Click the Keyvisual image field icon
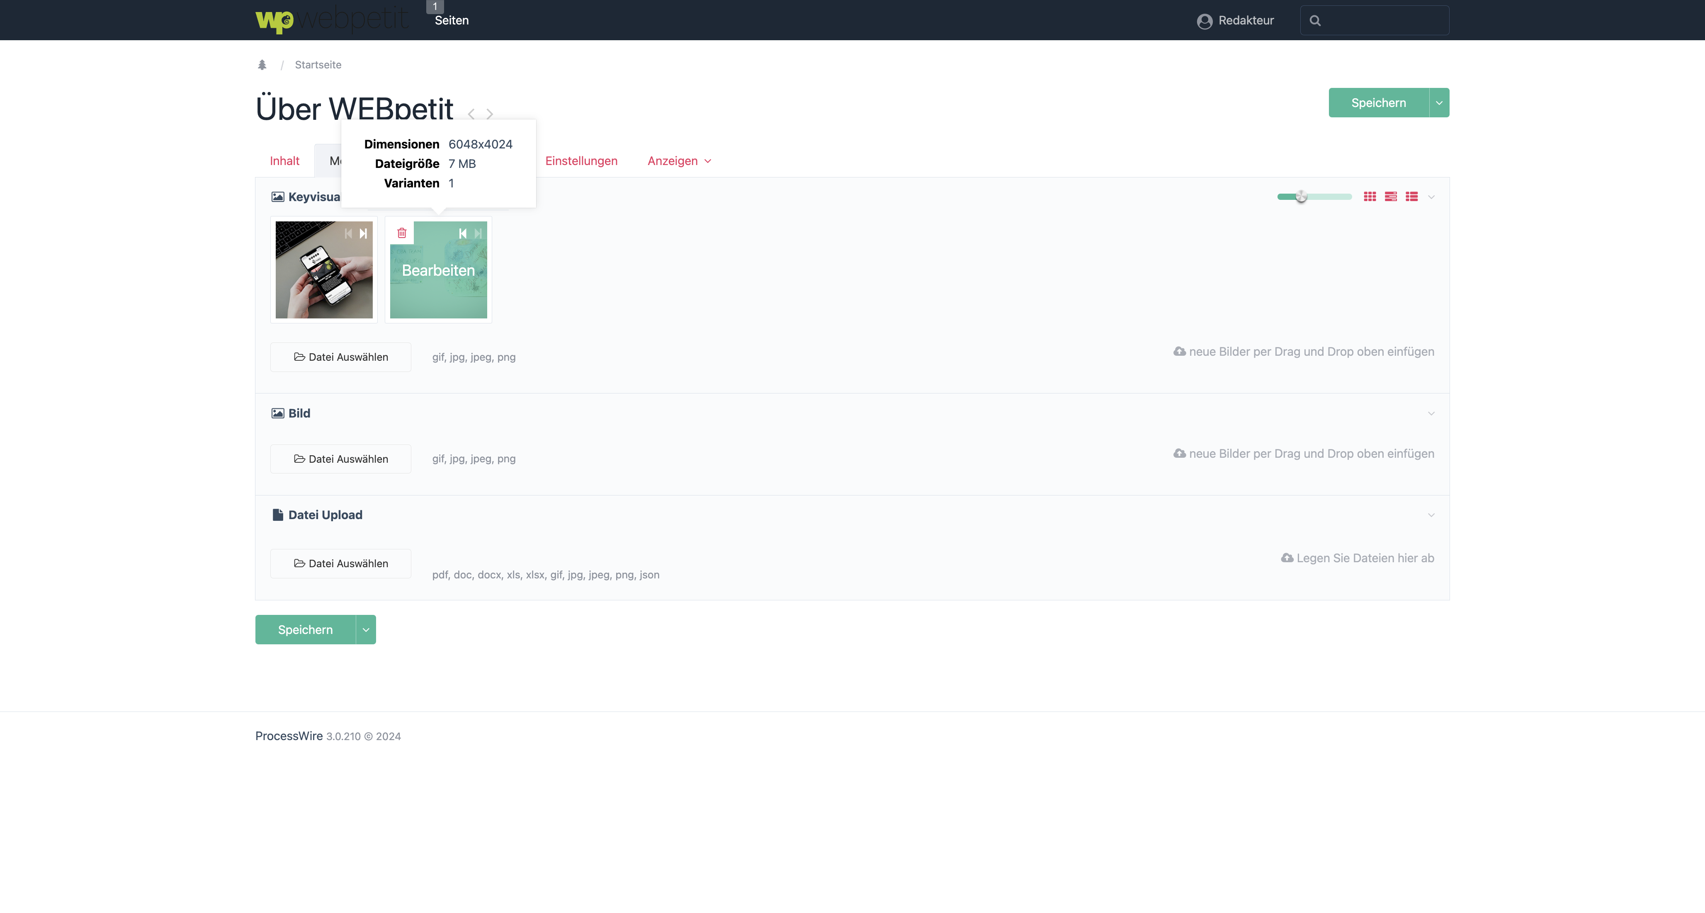1705x913 pixels. pyautogui.click(x=278, y=197)
